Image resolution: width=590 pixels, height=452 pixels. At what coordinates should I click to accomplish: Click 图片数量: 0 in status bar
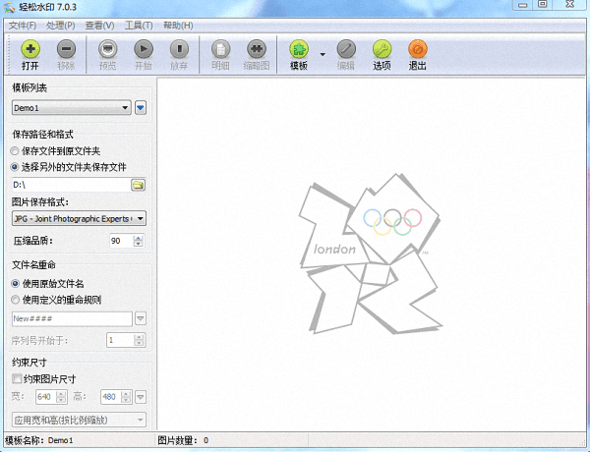[x=183, y=440]
